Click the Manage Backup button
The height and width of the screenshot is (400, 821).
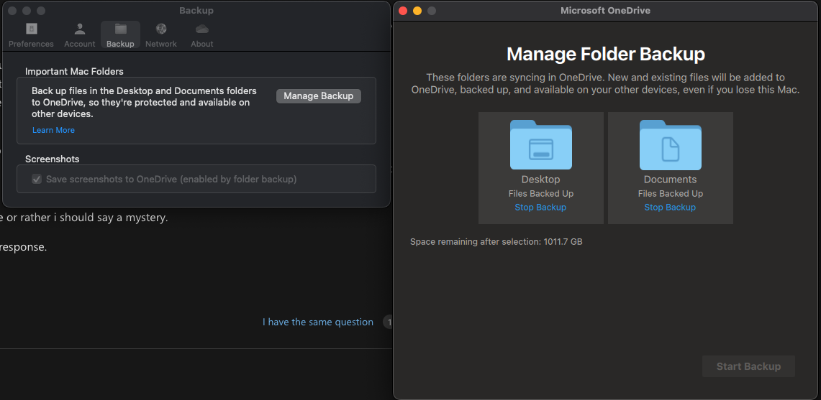(318, 96)
